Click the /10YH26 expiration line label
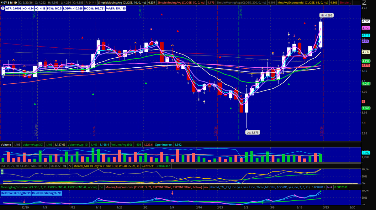The width and height of the screenshot is (376, 210). coord(241,12)
